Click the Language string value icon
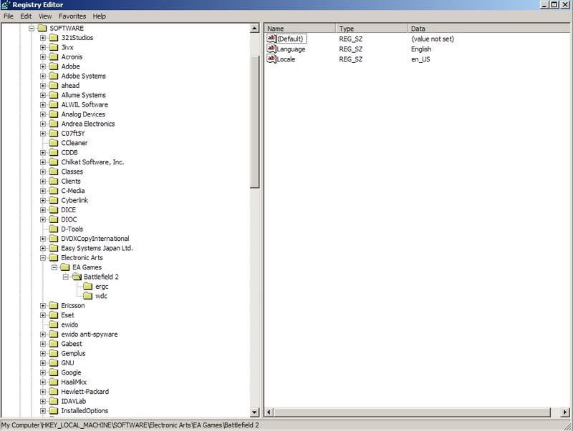 coord(271,49)
